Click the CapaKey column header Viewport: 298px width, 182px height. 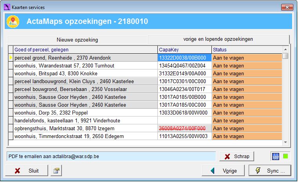(x=184, y=50)
